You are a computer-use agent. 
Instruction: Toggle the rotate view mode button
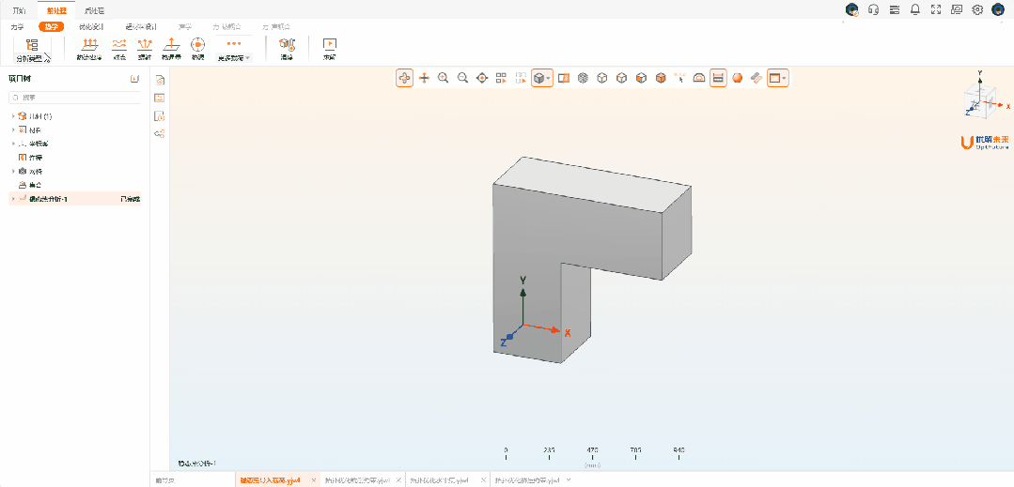pos(404,79)
